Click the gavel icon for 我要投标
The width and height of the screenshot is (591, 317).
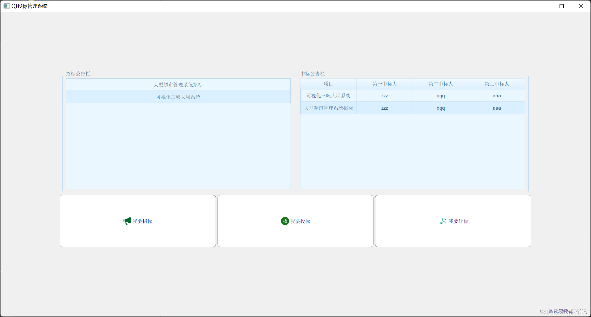pyautogui.click(x=285, y=221)
